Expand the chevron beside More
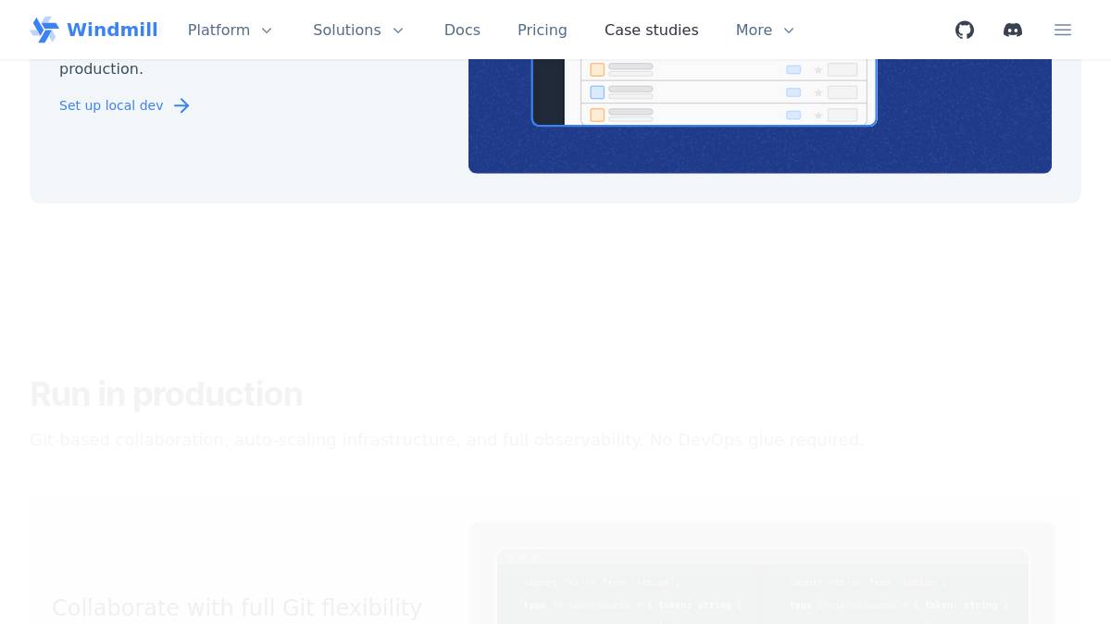The width and height of the screenshot is (1111, 624). tap(789, 31)
